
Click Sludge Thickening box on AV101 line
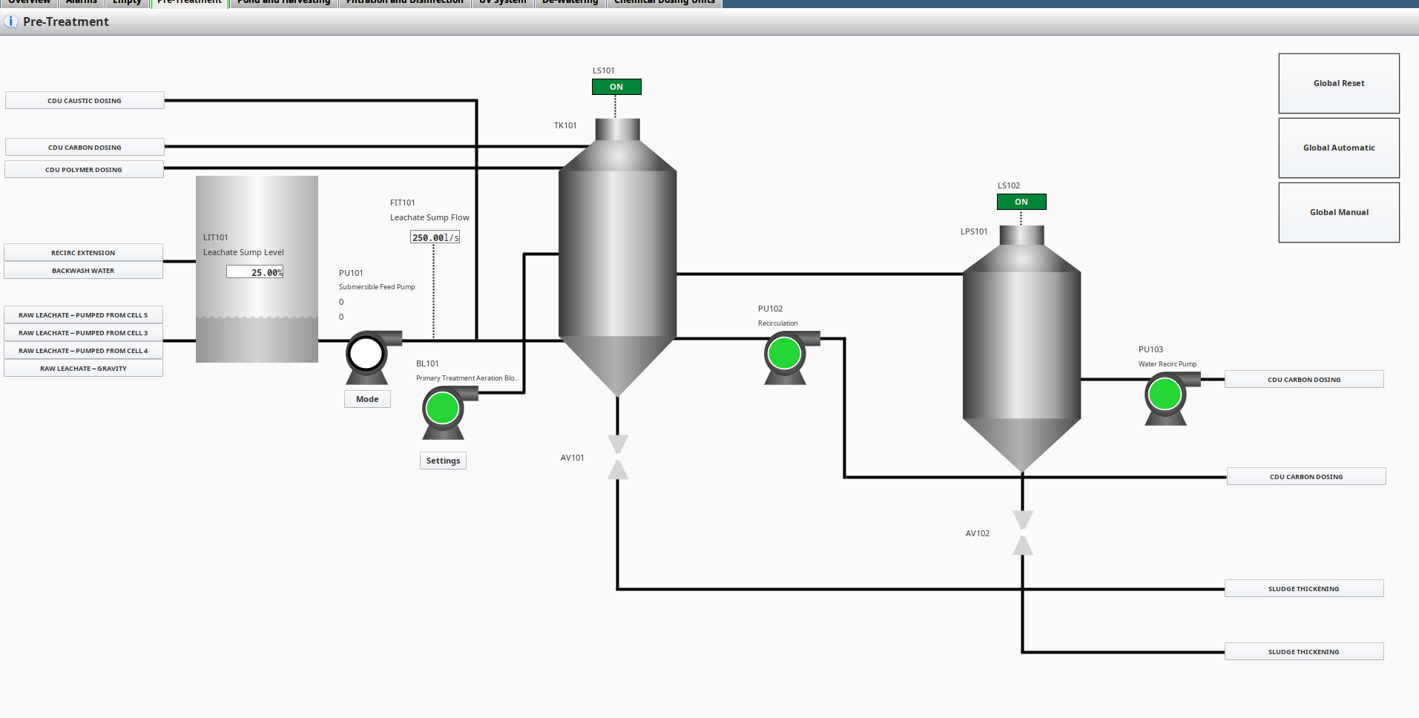[x=1304, y=588]
